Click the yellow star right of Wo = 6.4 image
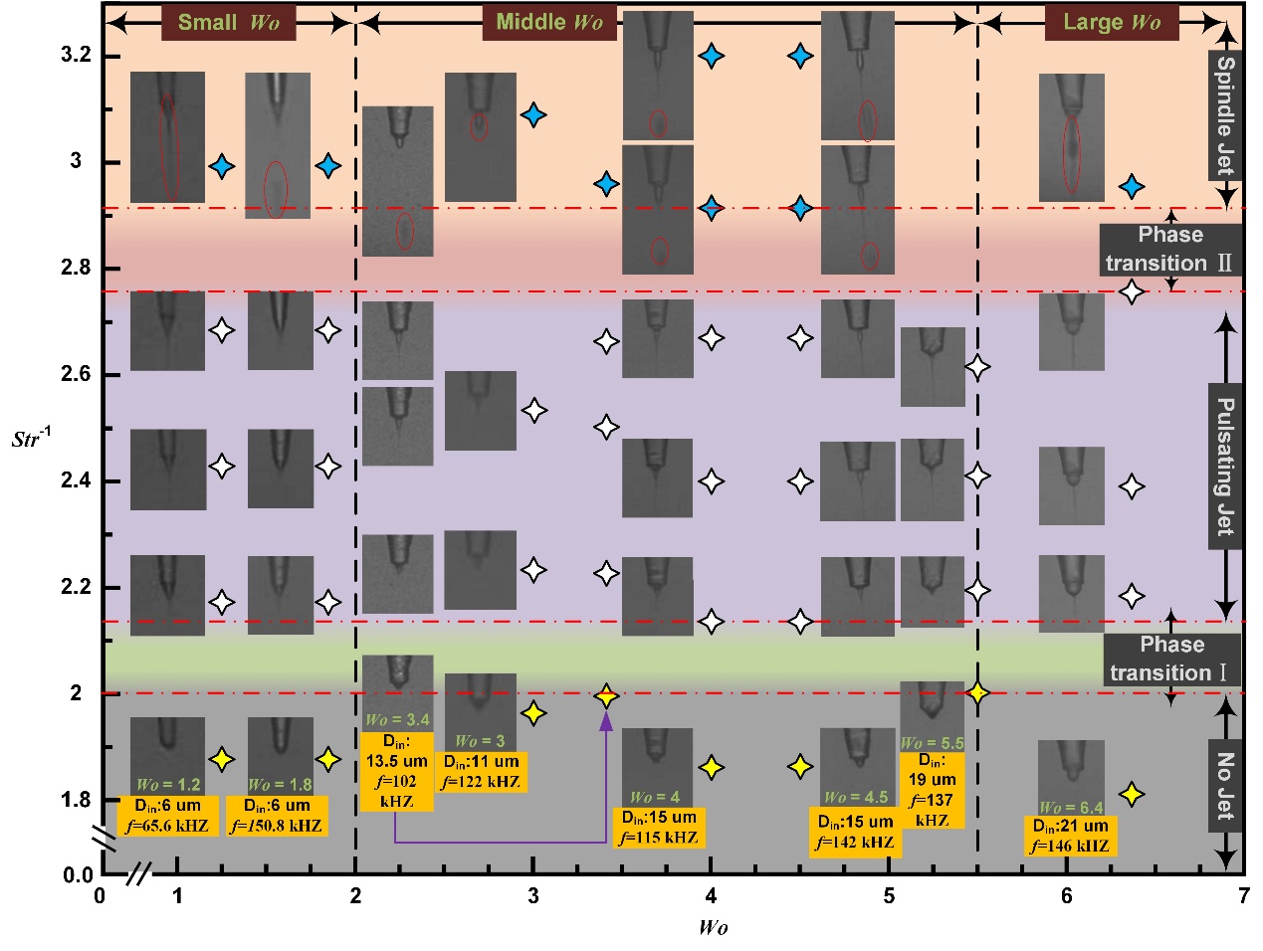 [x=1131, y=794]
